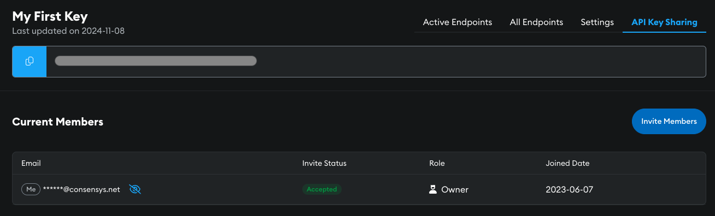
Task: Click the Invite Members button
Action: 669,121
